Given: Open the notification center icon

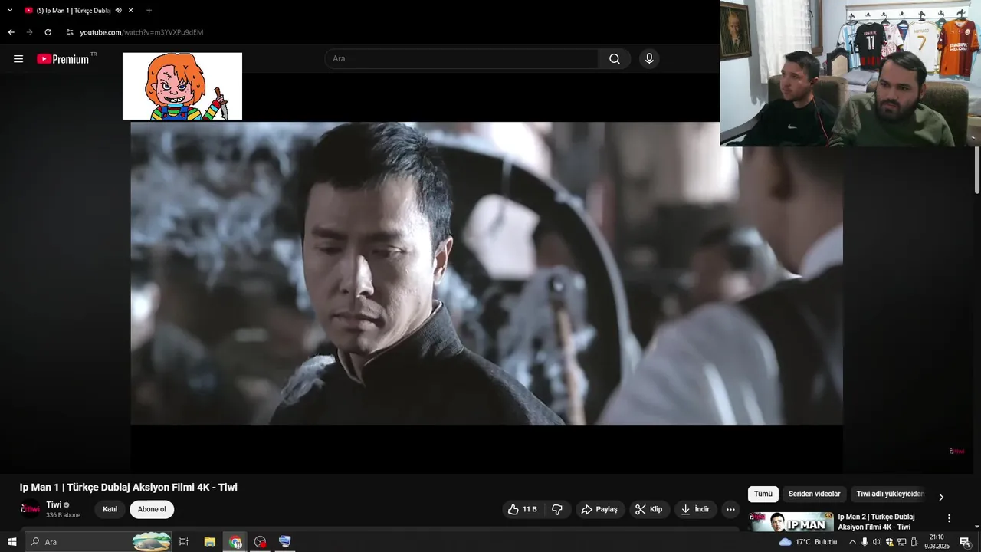Looking at the screenshot, I should click(965, 542).
